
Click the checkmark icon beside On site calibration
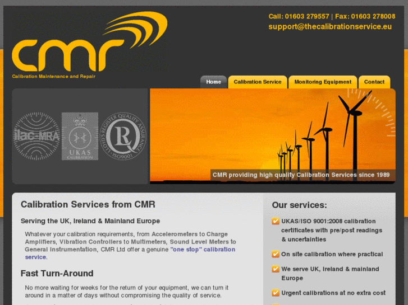276,254
